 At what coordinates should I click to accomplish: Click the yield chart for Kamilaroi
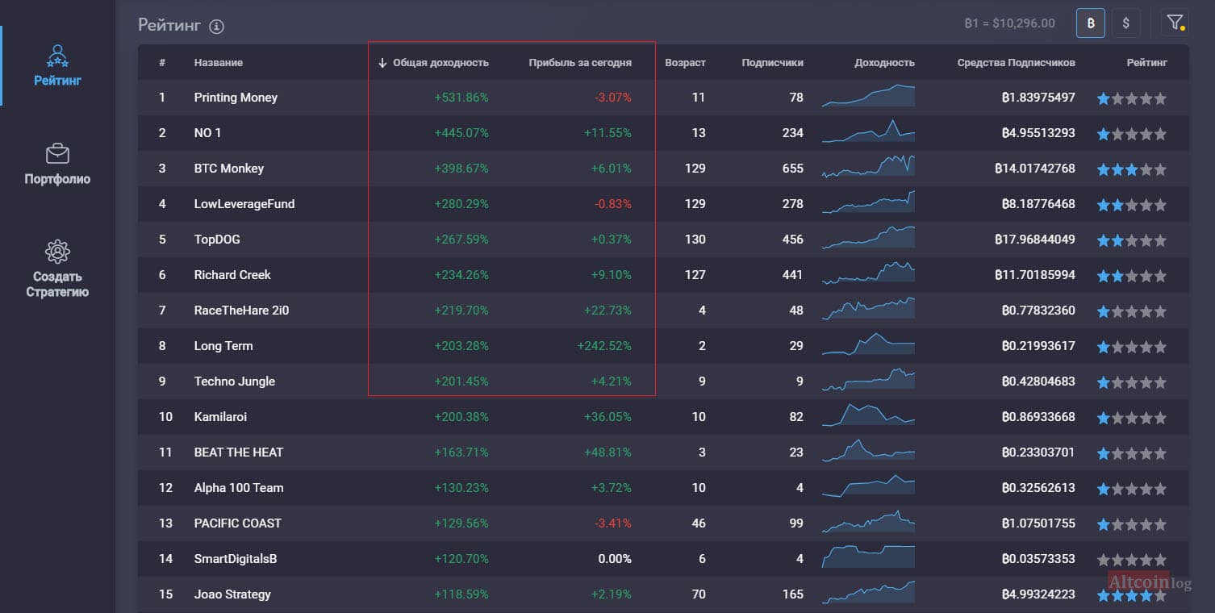(x=868, y=415)
